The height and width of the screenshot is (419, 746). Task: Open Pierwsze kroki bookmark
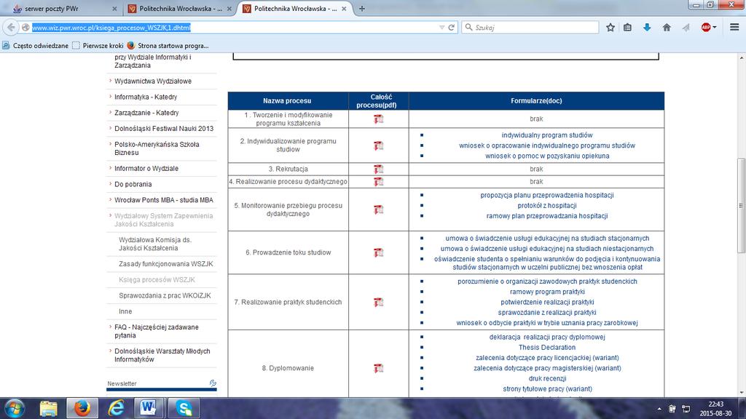tap(98, 46)
